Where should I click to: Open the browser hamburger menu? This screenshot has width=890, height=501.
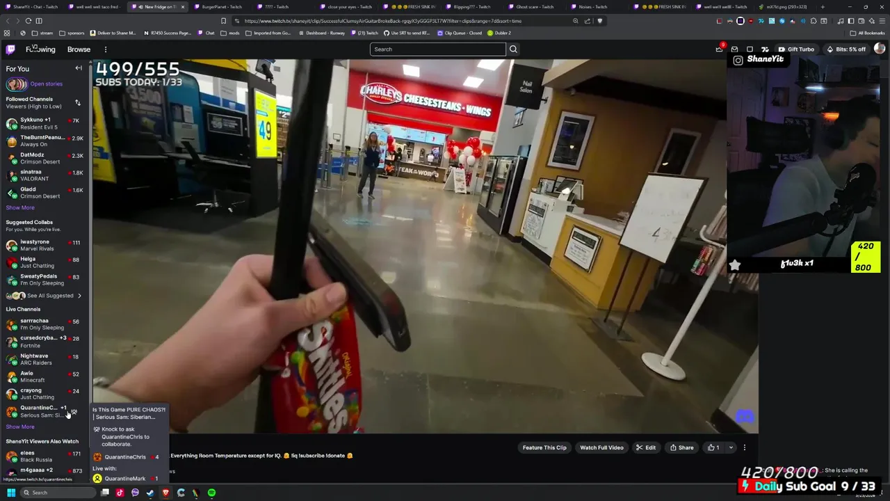(882, 21)
